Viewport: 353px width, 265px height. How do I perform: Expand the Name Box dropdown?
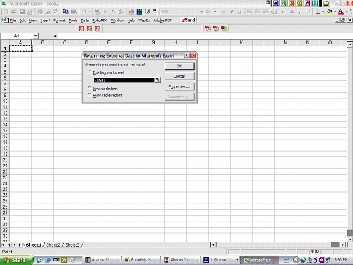click(x=36, y=36)
